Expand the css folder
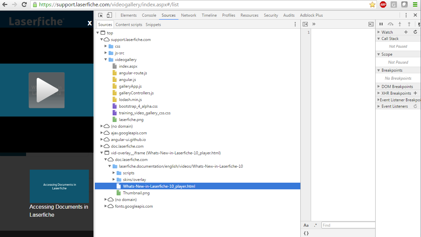421x237 pixels. click(x=106, y=46)
